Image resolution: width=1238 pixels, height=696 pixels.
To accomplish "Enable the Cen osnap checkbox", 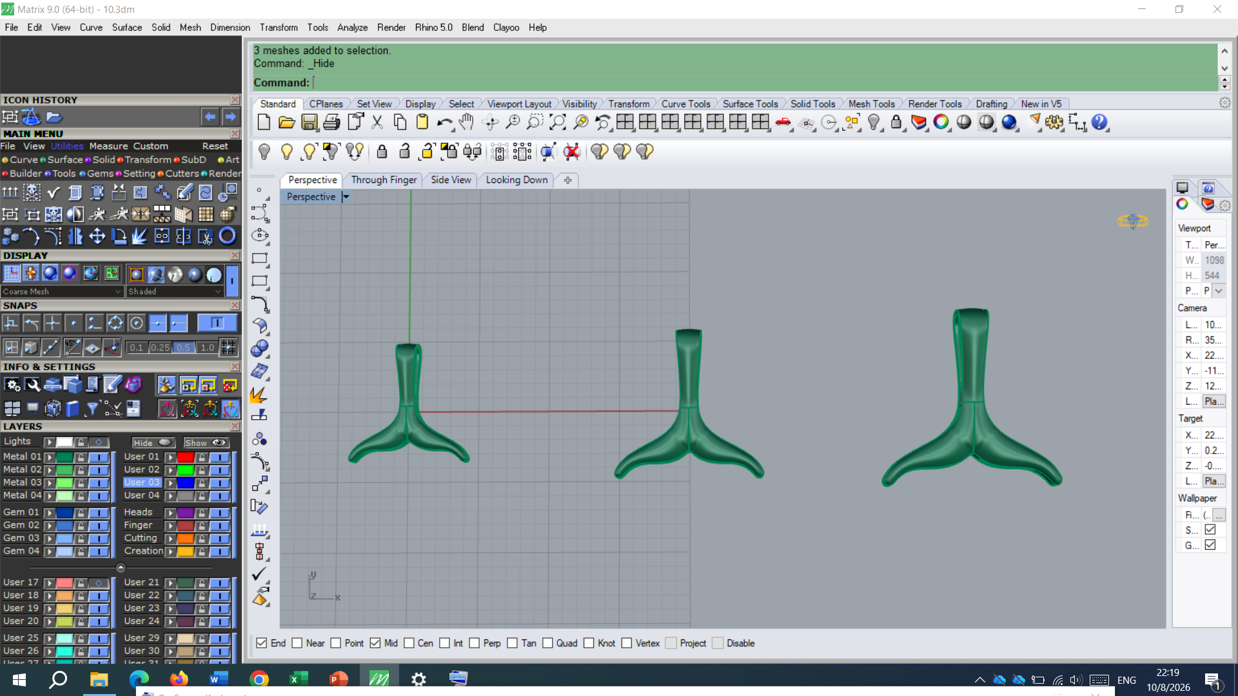I will point(409,643).
